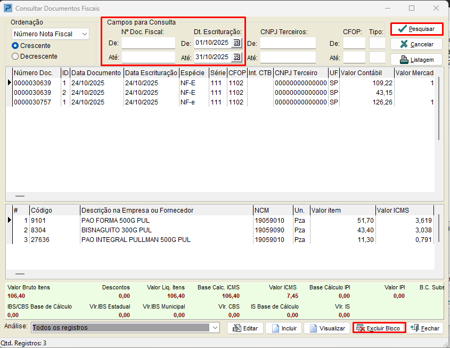
Task: Click the CFOP De input field
Action: coord(354,43)
